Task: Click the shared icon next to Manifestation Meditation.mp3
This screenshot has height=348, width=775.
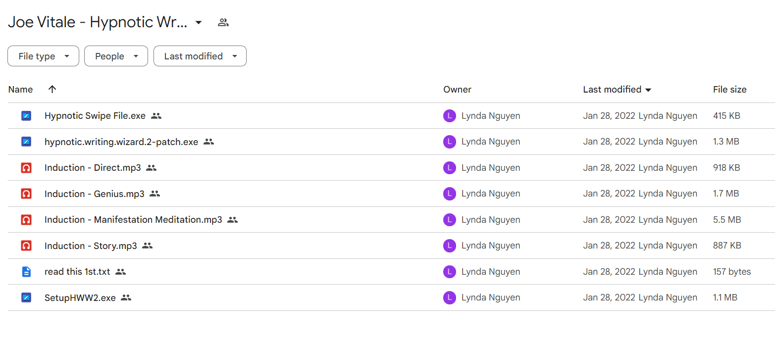Action: pyautogui.click(x=233, y=220)
